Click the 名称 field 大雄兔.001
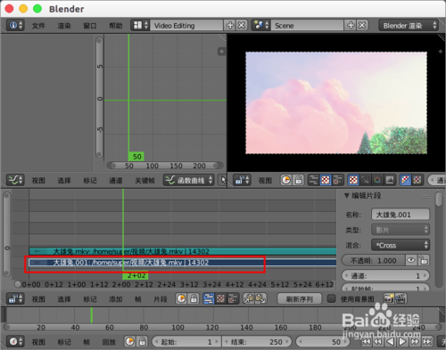 [x=401, y=215]
